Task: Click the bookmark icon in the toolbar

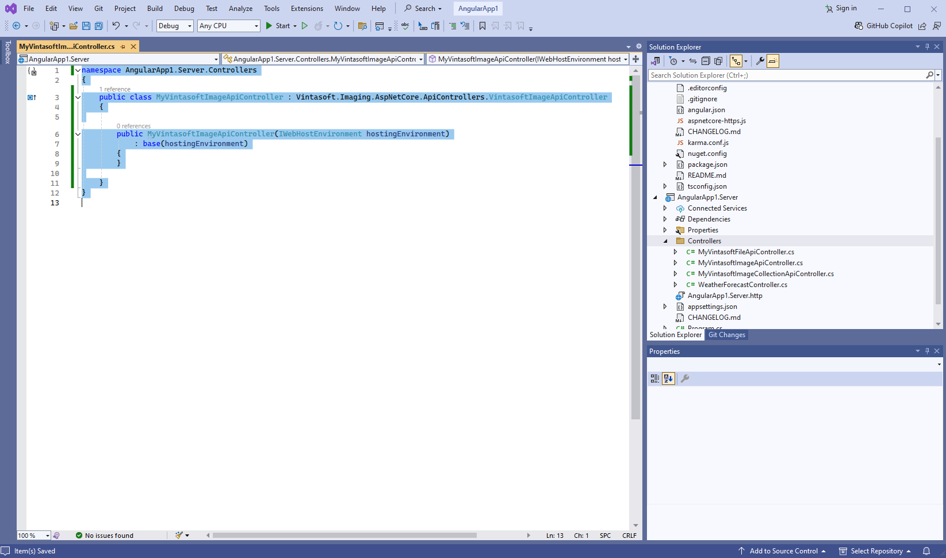Action: coord(482,26)
